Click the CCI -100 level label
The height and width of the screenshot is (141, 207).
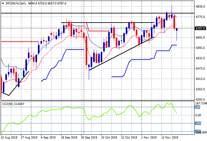click(198, 123)
